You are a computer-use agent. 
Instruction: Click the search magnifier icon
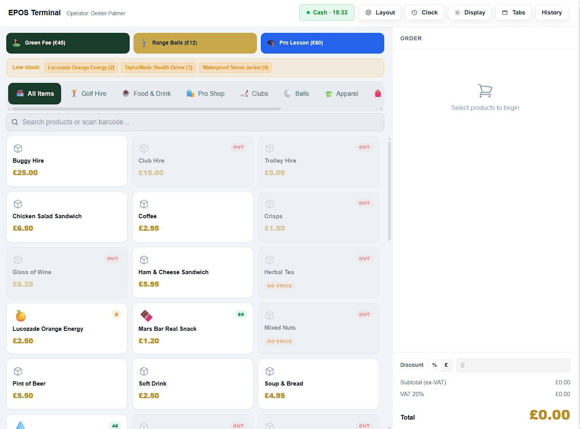tap(15, 122)
